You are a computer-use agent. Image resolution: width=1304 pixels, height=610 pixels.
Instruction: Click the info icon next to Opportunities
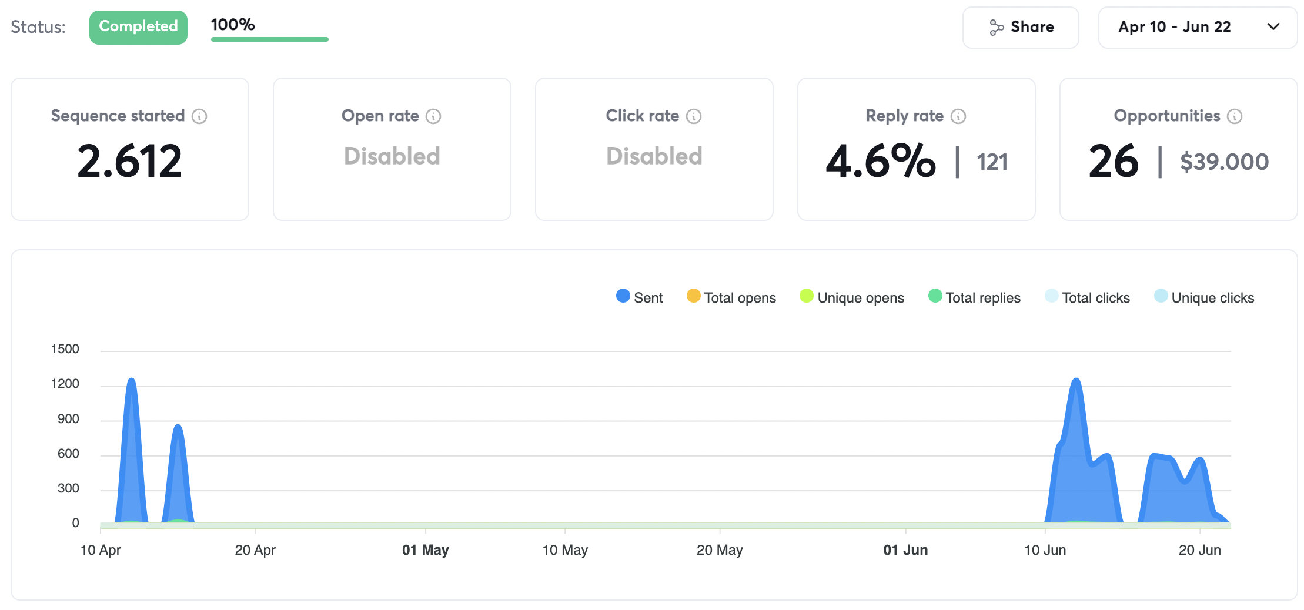(1235, 116)
